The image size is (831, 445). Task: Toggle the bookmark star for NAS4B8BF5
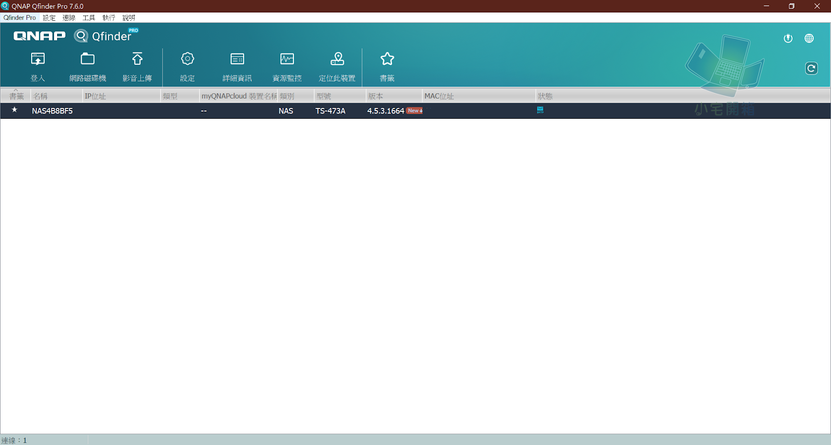coord(15,110)
